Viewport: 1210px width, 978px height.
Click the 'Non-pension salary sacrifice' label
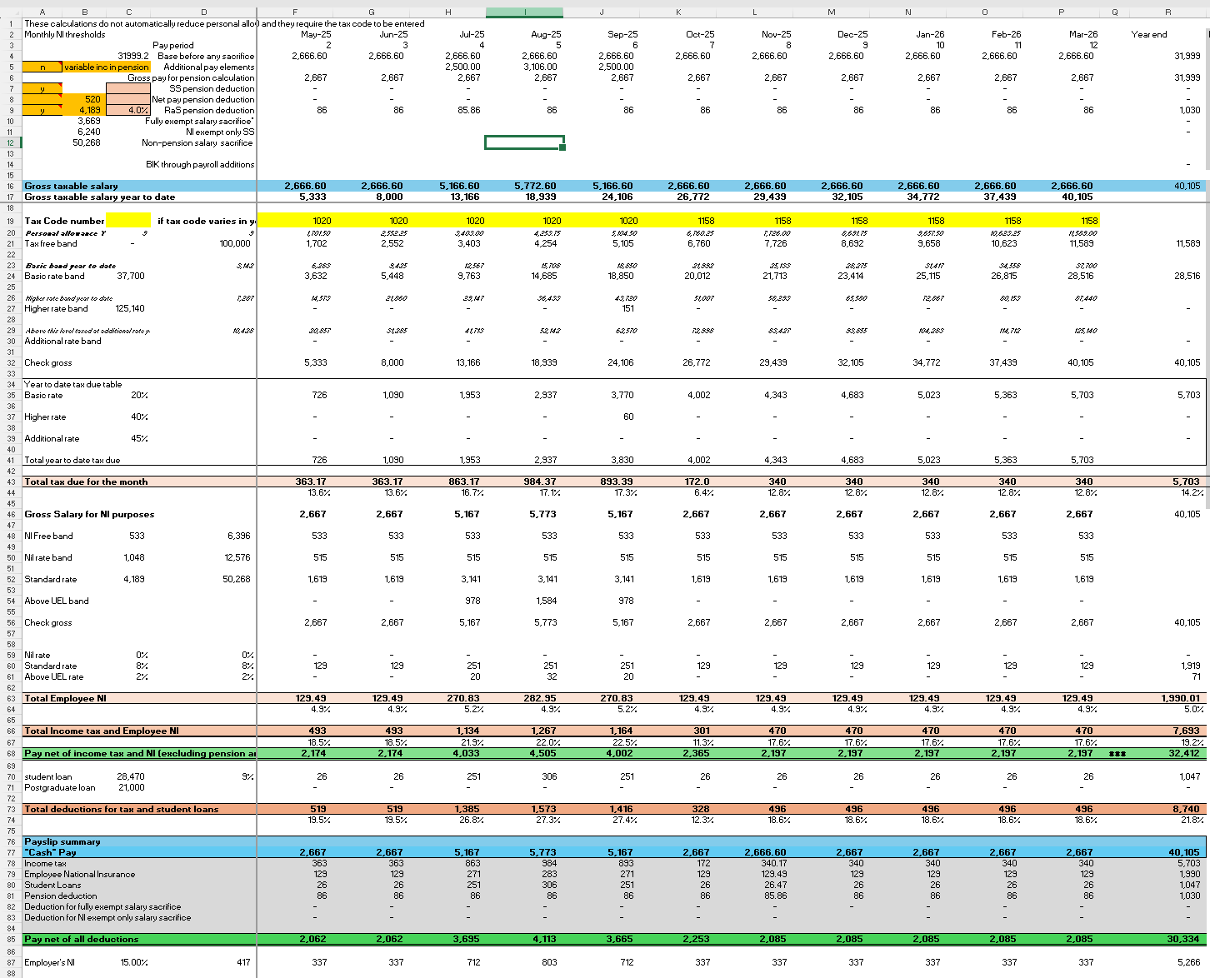click(197, 142)
